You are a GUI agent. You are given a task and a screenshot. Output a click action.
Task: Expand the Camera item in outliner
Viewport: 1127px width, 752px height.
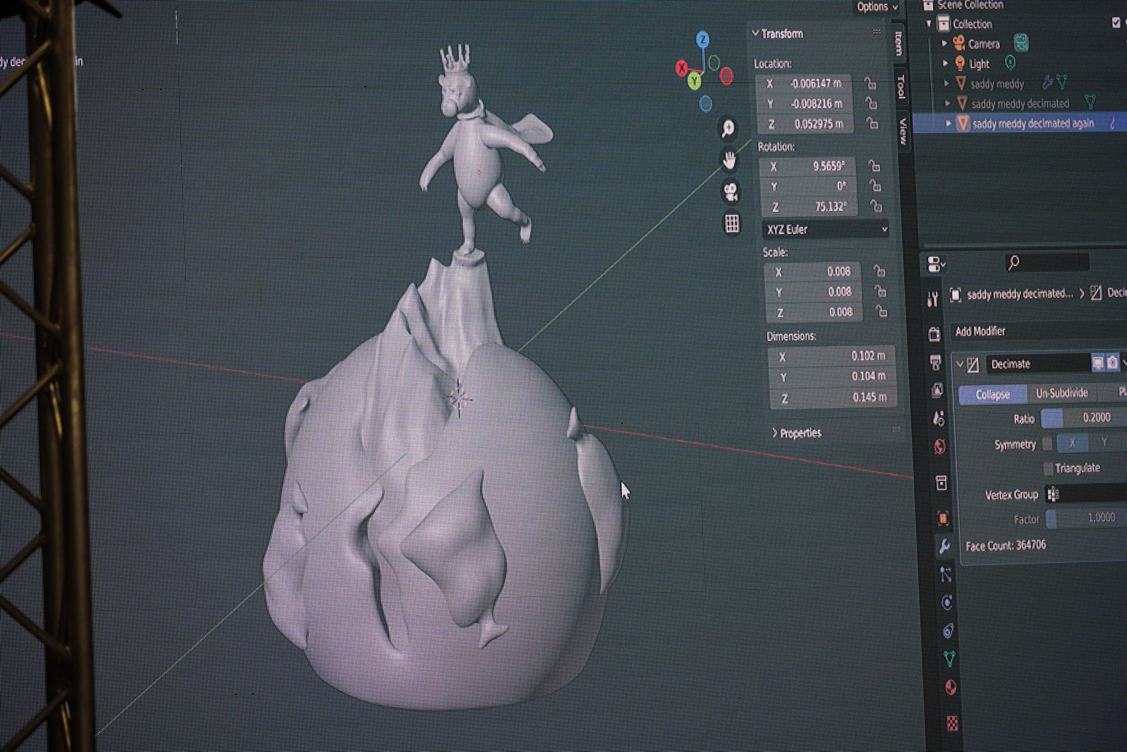pos(945,44)
